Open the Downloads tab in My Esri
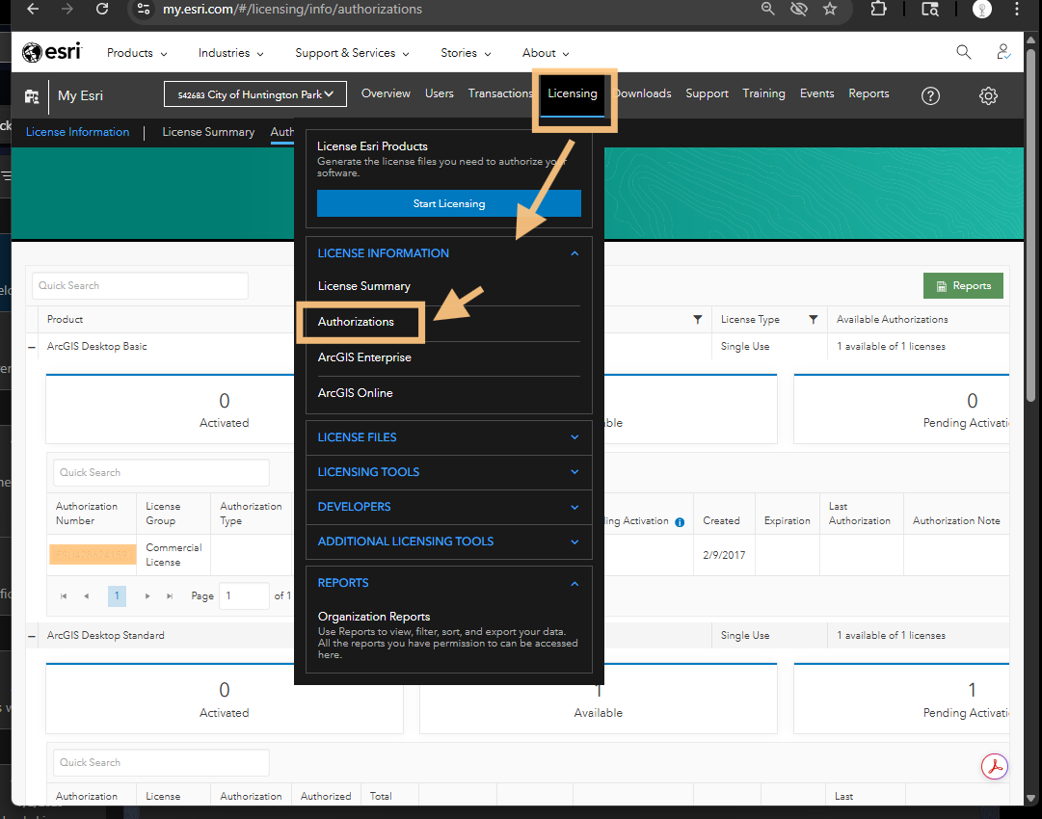The height and width of the screenshot is (819, 1042). (x=643, y=93)
